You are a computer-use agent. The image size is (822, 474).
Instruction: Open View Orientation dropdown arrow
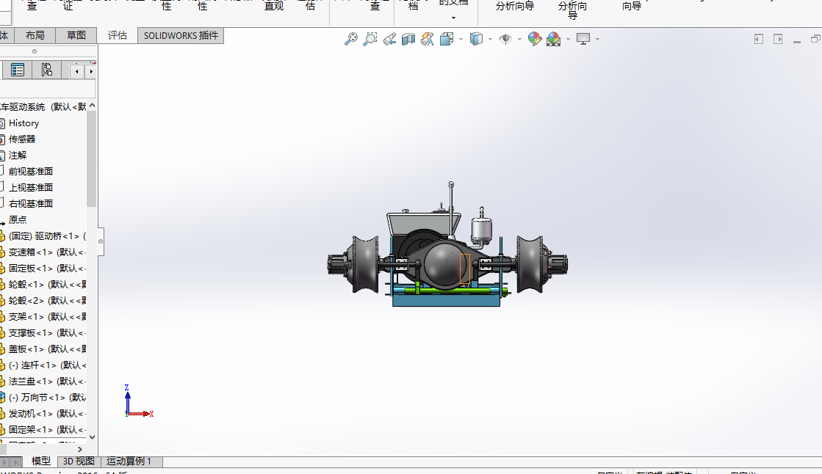pos(461,40)
